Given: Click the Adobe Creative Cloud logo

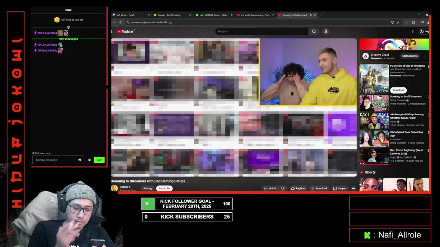Looking at the screenshot, I should 365,56.
